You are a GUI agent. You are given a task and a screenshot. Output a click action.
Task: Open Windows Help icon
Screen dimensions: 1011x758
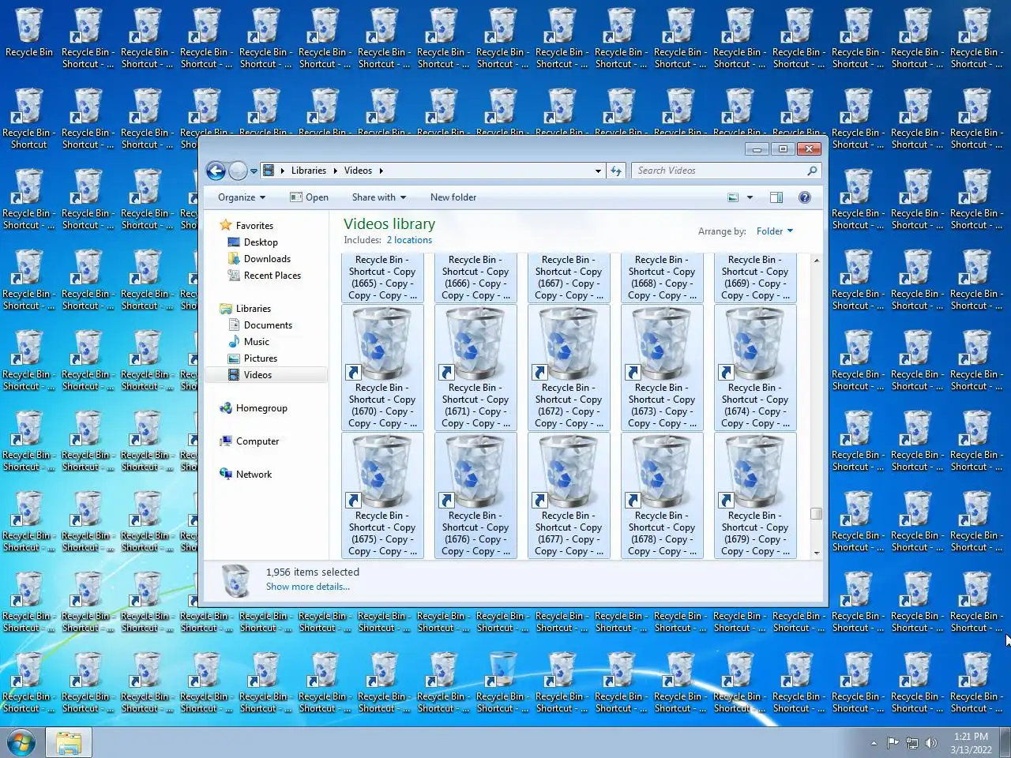804,197
